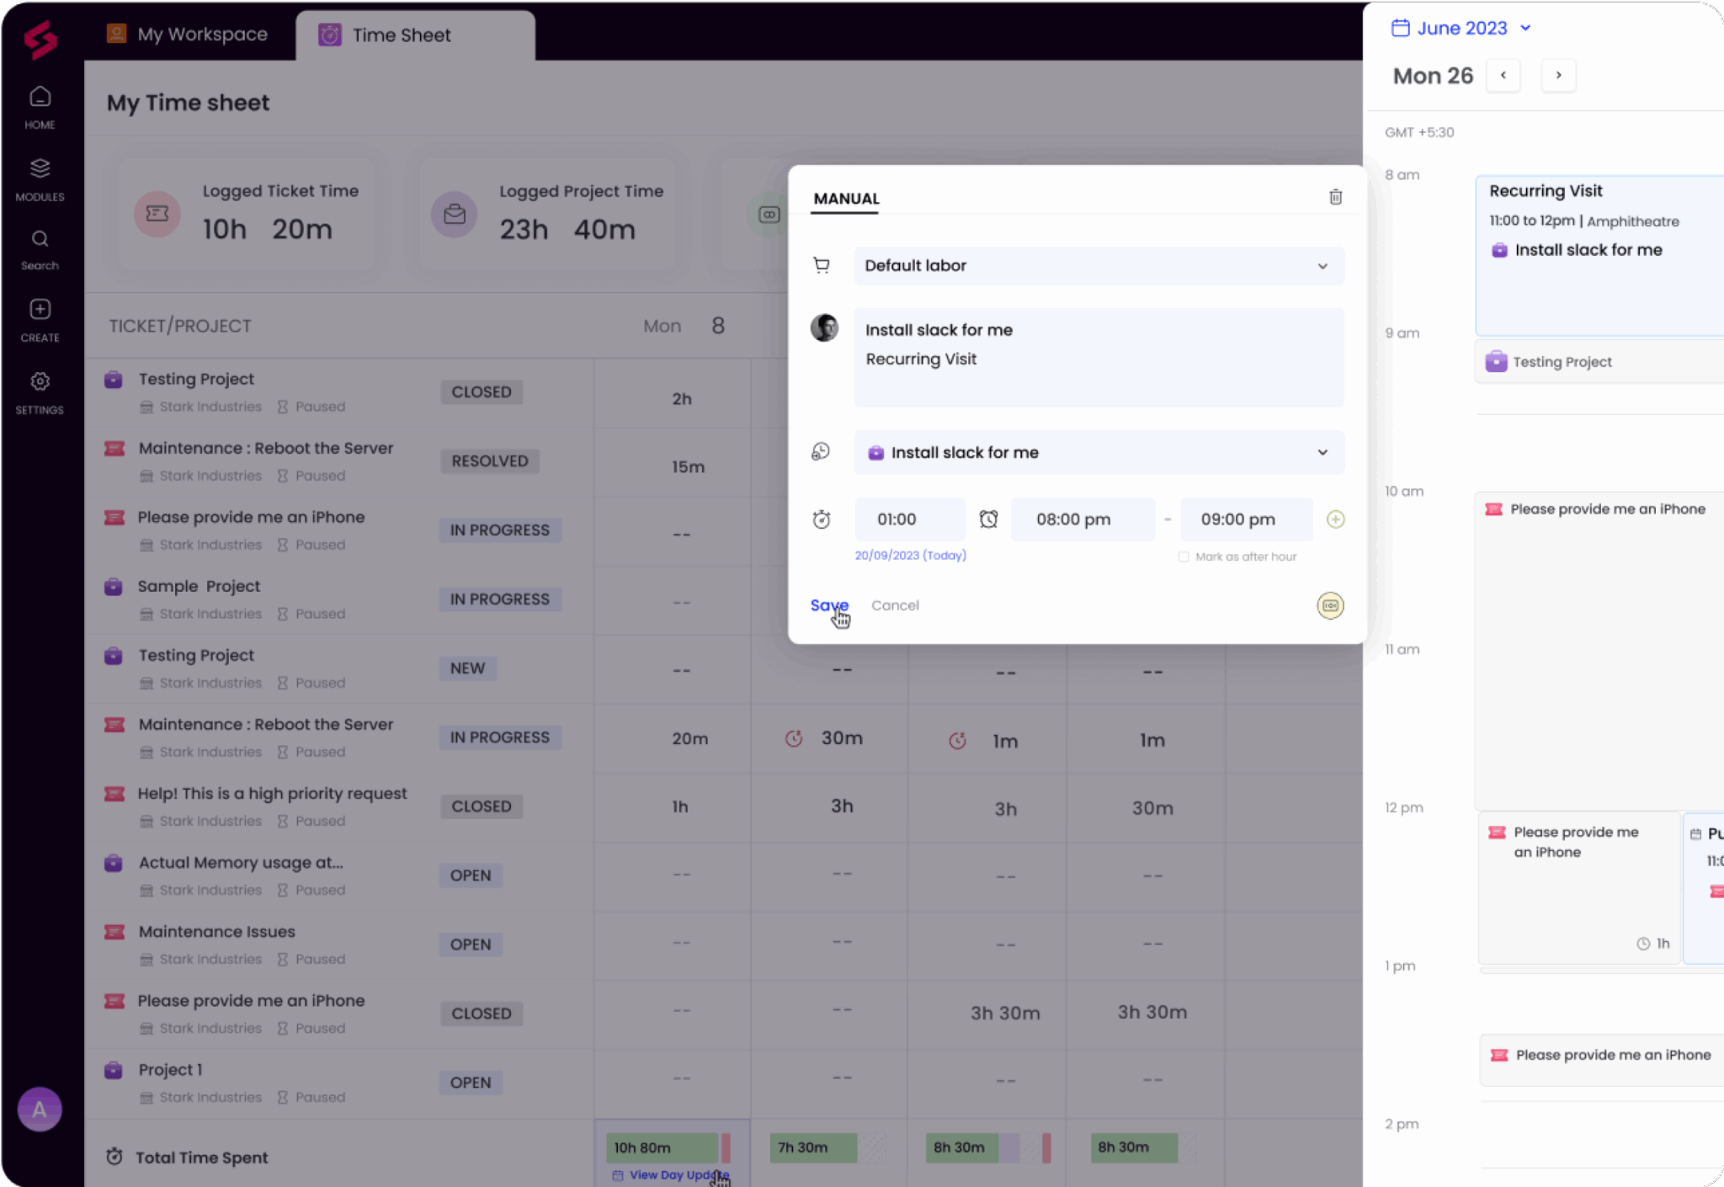Image resolution: width=1724 pixels, height=1187 pixels.
Task: Click the 01:00 duration input field
Action: [910, 519]
